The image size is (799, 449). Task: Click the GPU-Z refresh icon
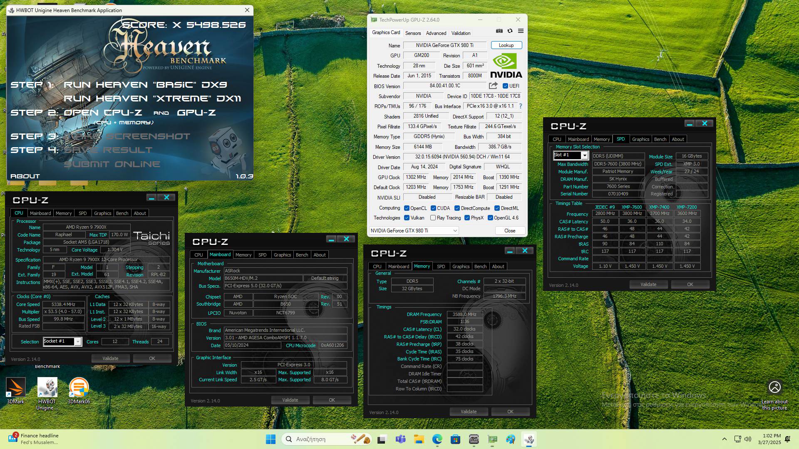click(x=510, y=31)
